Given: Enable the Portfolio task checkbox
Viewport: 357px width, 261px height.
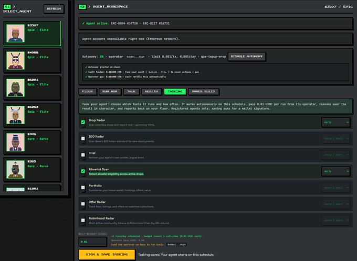Looking at the screenshot, I should tap(83, 188).
